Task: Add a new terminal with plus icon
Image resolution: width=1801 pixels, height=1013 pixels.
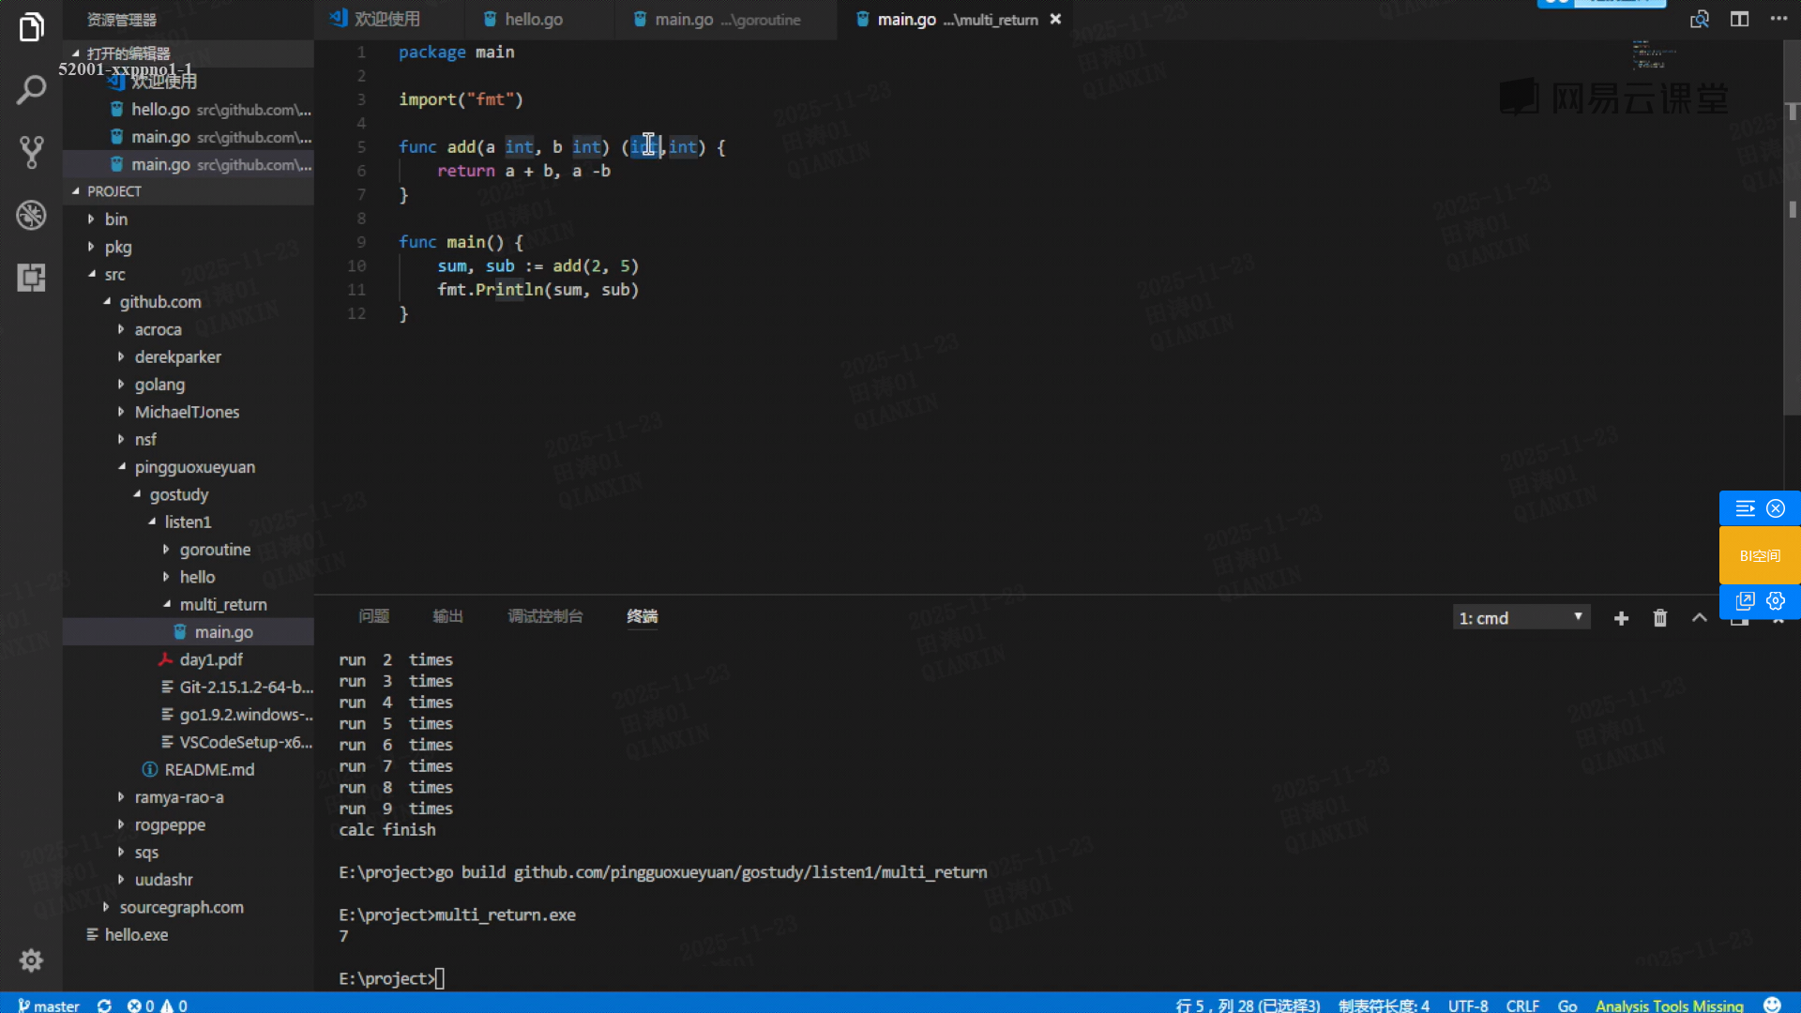Action: tap(1621, 618)
